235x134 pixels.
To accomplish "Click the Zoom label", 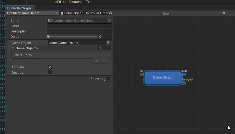I will pos(167,13).
